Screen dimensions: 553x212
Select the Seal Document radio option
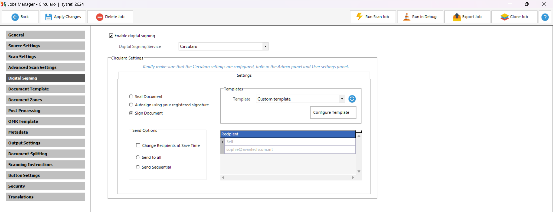(131, 96)
